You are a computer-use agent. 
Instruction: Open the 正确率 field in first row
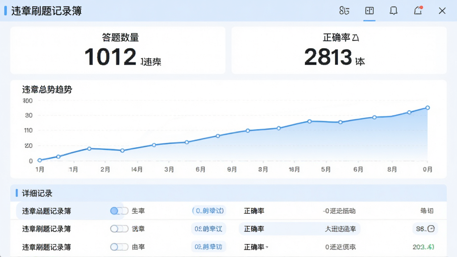click(254, 211)
